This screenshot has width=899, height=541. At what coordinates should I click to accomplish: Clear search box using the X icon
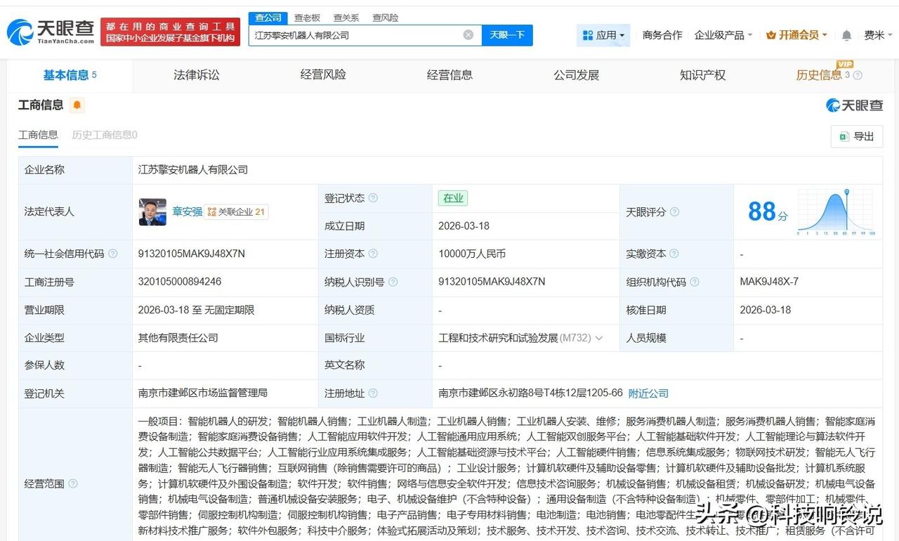(468, 35)
